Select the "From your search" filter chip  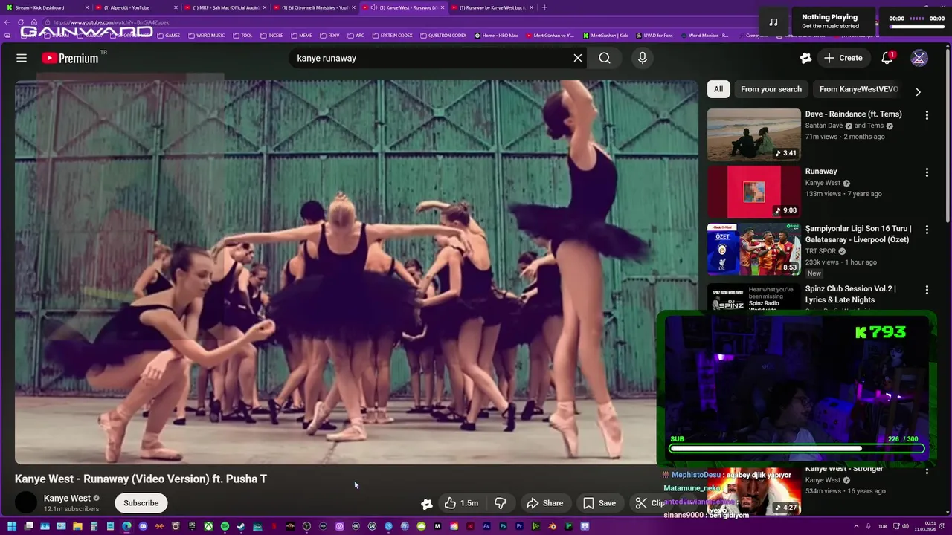771,89
